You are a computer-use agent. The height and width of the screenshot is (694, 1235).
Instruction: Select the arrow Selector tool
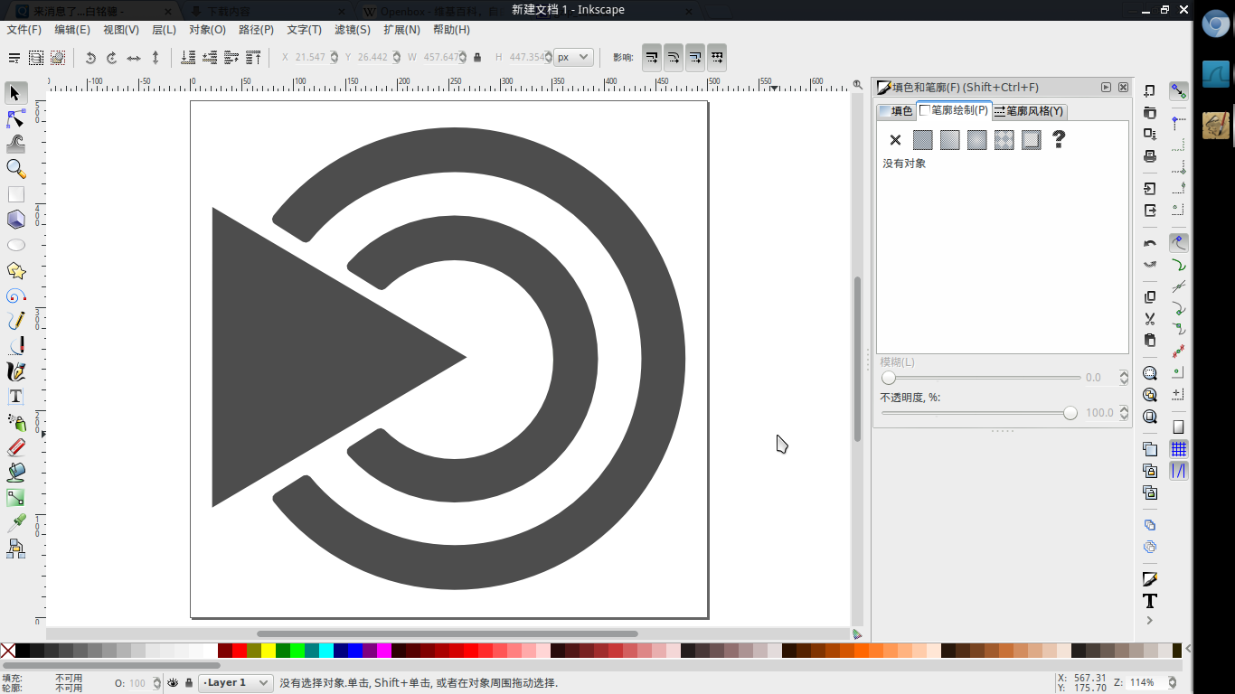[15, 93]
